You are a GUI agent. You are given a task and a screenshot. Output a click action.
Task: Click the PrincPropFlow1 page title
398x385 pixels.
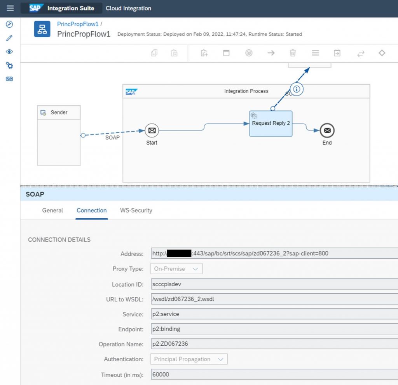pos(84,34)
